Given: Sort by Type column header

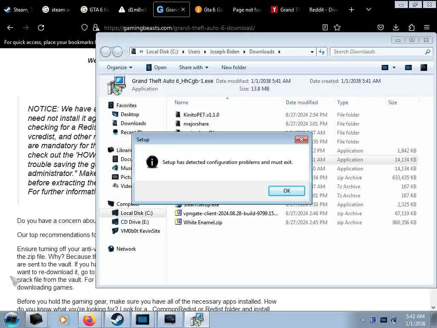Looking at the screenshot, I should click(360, 102).
